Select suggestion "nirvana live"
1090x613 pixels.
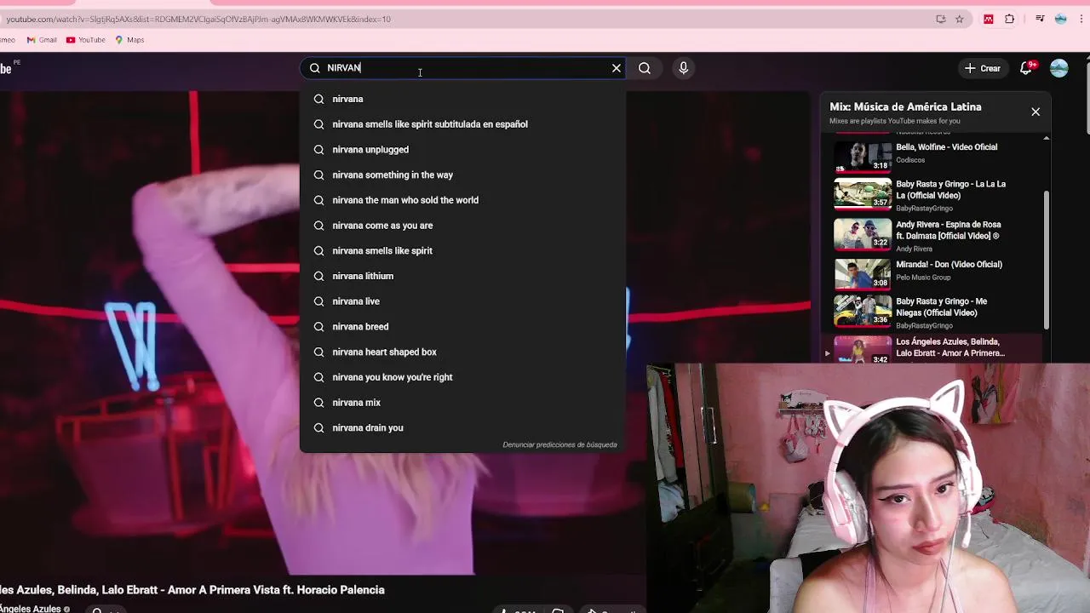tap(462, 301)
